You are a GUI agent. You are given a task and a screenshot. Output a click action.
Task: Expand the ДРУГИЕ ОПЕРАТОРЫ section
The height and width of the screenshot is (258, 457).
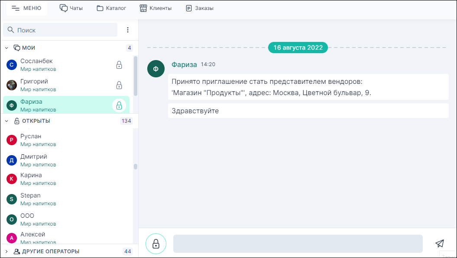(7, 251)
